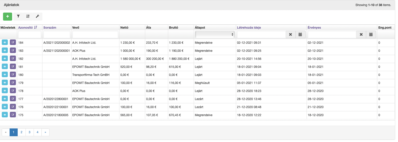
Task: Clear the Érvényes date filter
Action: pyautogui.click(x=361, y=34)
